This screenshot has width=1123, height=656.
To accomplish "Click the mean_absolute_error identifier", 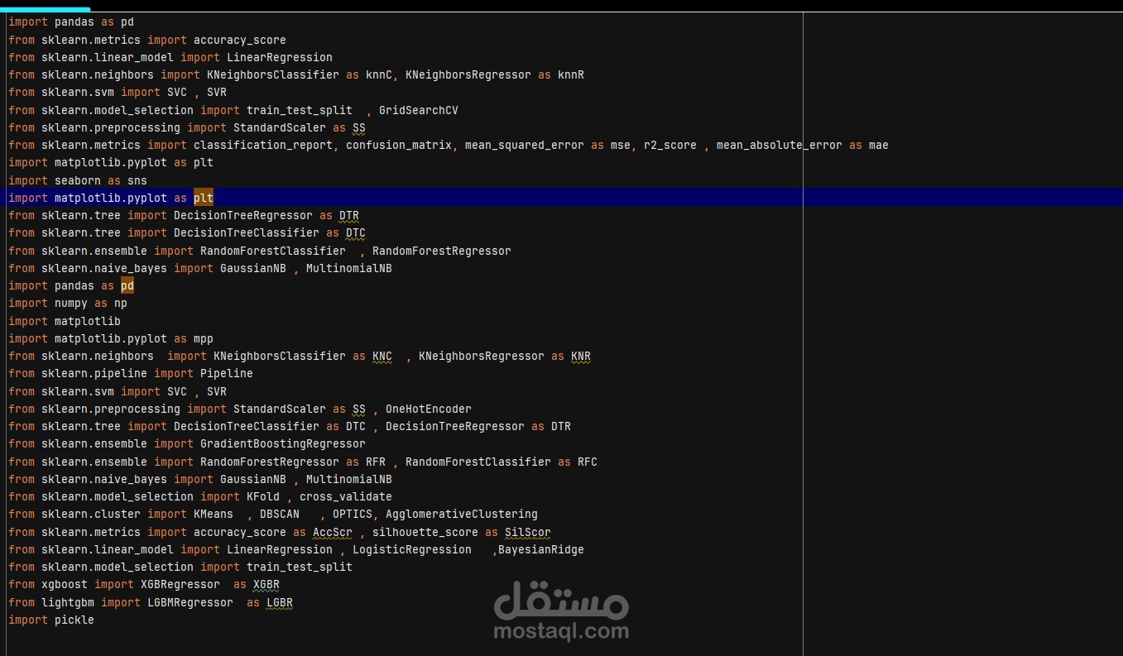I will click(780, 145).
